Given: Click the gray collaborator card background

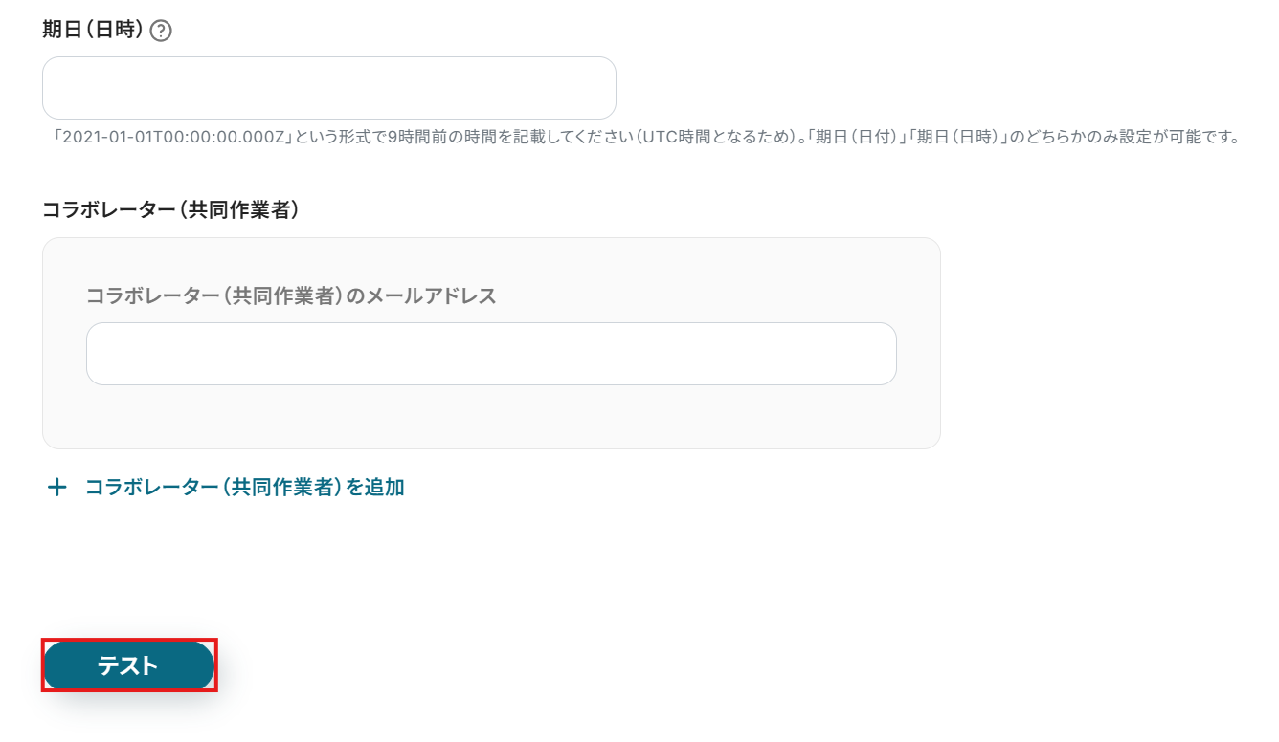Looking at the screenshot, I should pyautogui.click(x=490, y=421).
